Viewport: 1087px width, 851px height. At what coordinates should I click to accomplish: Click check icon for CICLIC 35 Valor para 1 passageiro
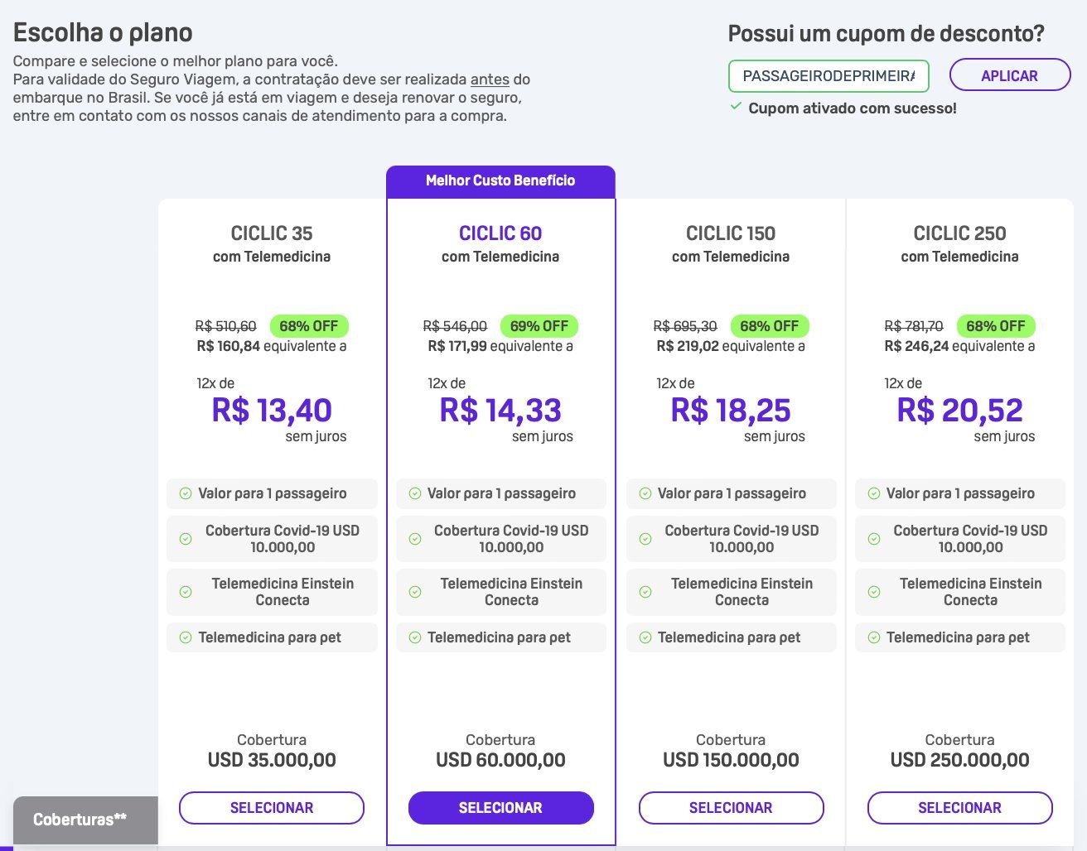point(186,493)
